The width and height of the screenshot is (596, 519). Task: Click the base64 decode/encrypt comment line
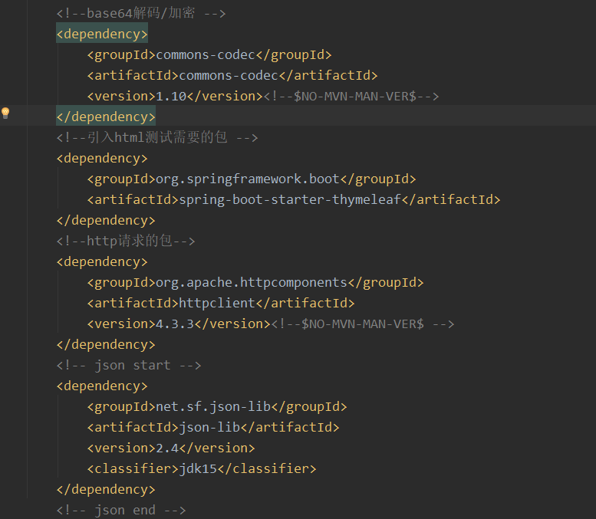[141, 13]
